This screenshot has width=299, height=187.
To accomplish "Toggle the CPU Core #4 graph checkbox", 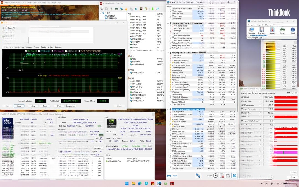I will click(x=66, y=51).
